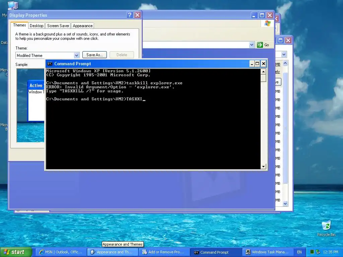This screenshot has height=257, width=343.
Task: Expand the Theme dropdown list
Action: tap(76, 56)
